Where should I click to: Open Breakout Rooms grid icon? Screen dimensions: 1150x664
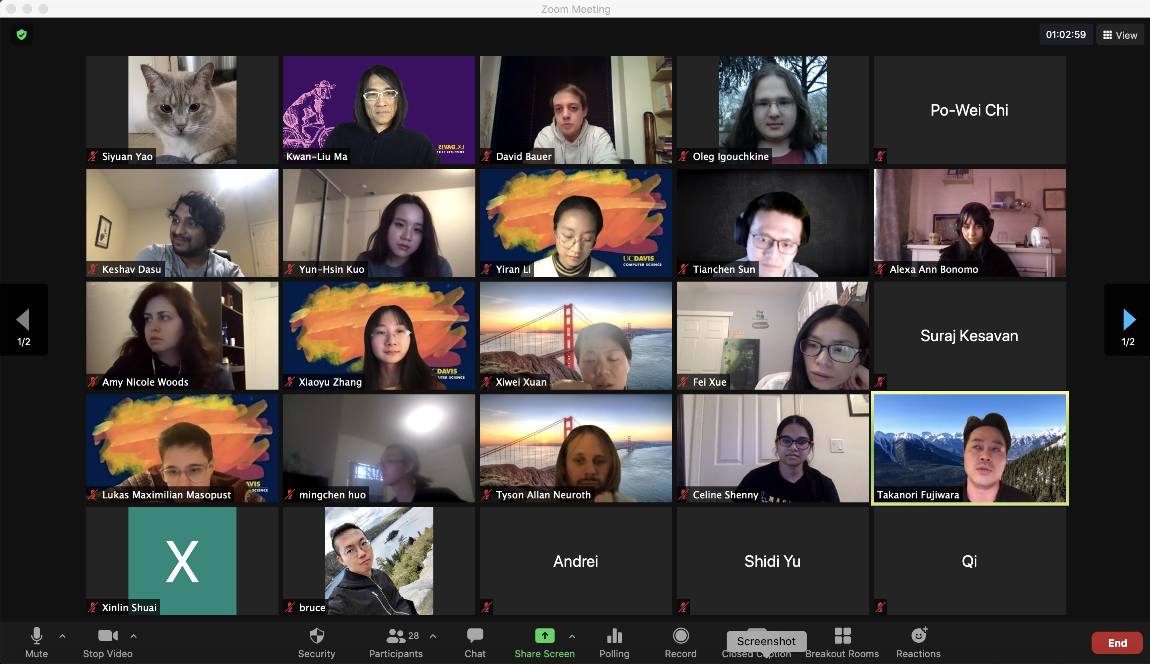(x=841, y=636)
